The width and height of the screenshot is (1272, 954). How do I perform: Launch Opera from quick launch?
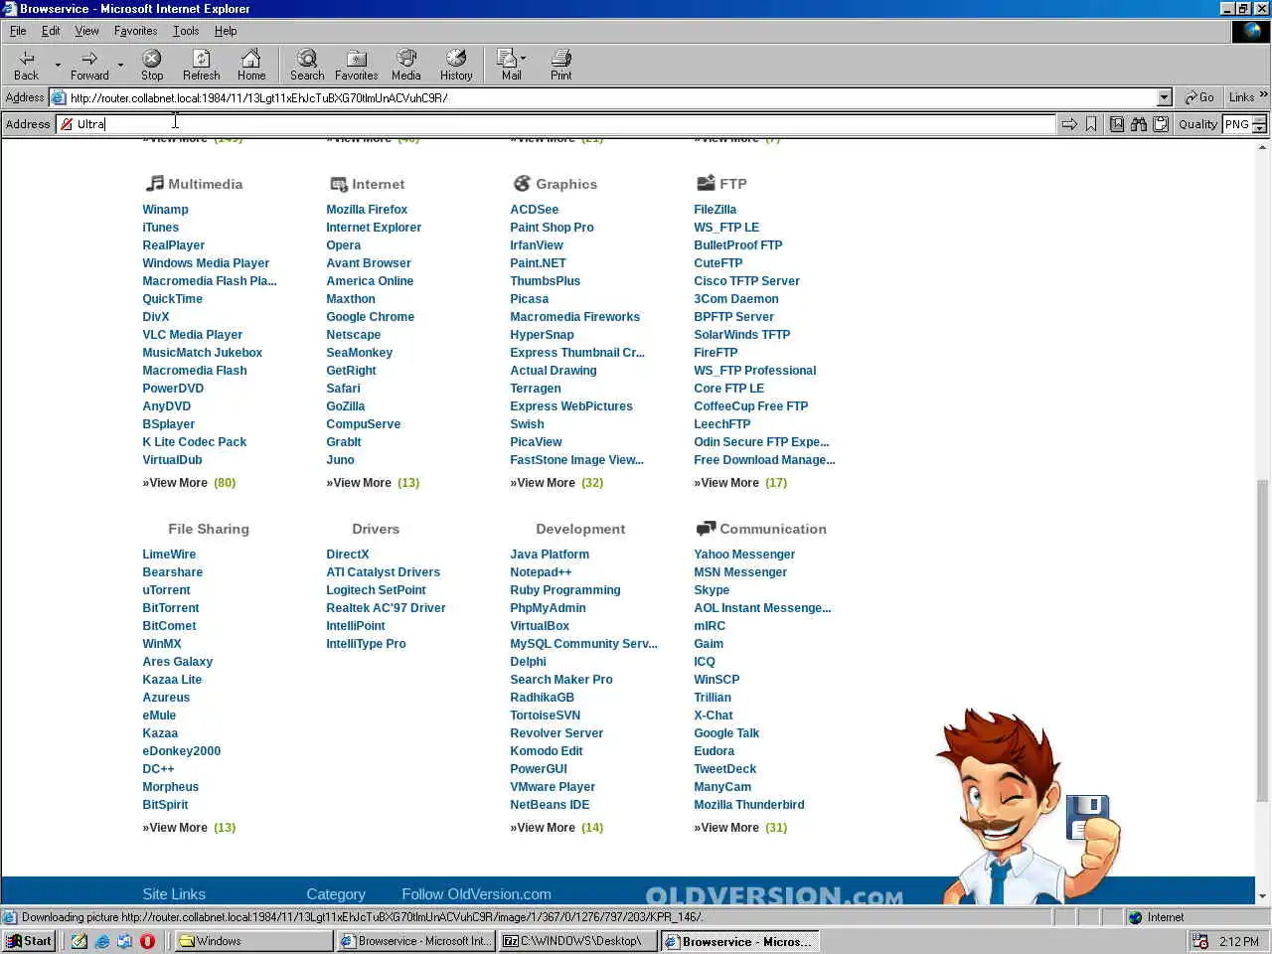click(147, 941)
